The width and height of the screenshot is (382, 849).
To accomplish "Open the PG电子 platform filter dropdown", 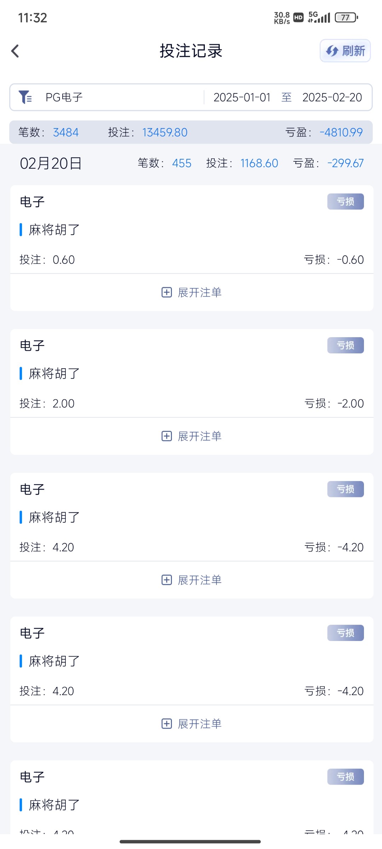I will pyautogui.click(x=64, y=97).
